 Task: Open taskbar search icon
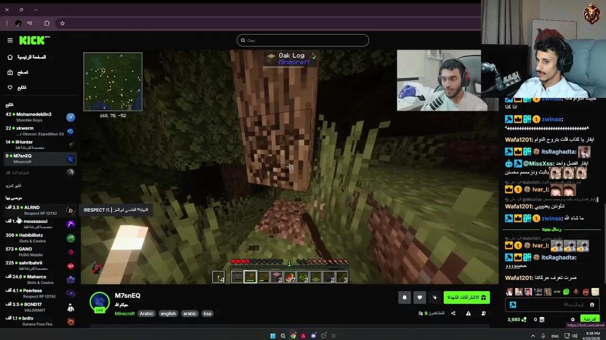283,336
